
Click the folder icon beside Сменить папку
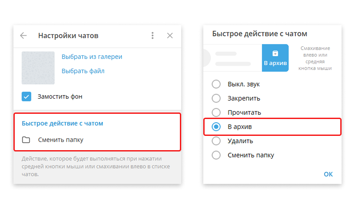26,140
